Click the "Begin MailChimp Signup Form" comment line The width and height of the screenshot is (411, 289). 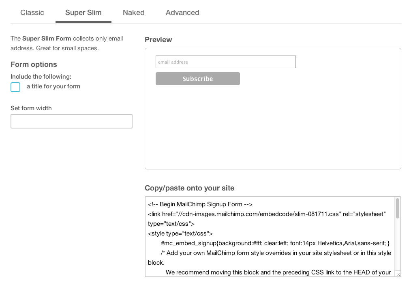pos(200,204)
